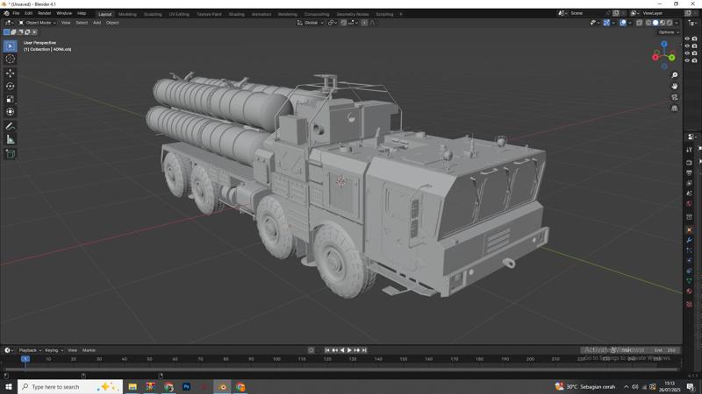Click the pan view hand icon
This screenshot has width=702, height=394.
click(674, 86)
